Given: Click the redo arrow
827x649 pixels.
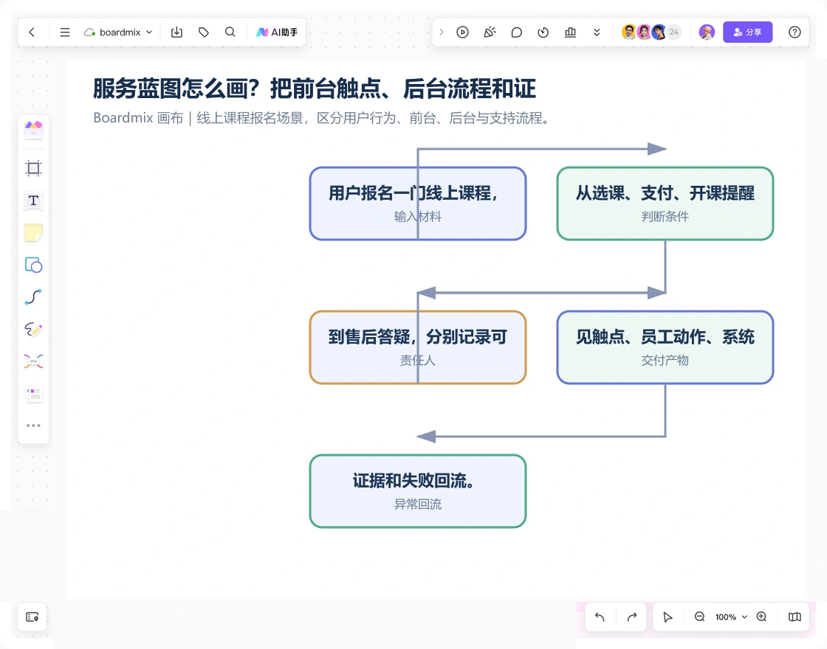Looking at the screenshot, I should (632, 617).
